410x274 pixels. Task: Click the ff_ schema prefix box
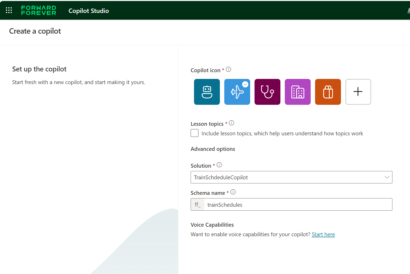pos(198,205)
